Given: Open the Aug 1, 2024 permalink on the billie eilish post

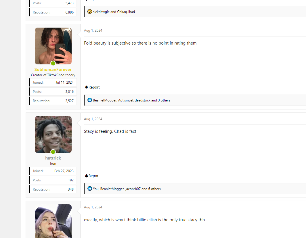Looking at the screenshot, I should pyautogui.click(x=93, y=207).
